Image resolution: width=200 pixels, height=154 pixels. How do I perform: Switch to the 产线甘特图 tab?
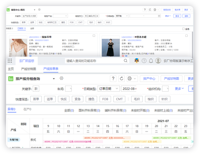pos(29,69)
